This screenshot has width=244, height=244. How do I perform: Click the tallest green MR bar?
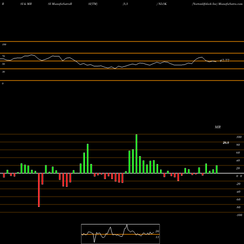tap(136, 154)
